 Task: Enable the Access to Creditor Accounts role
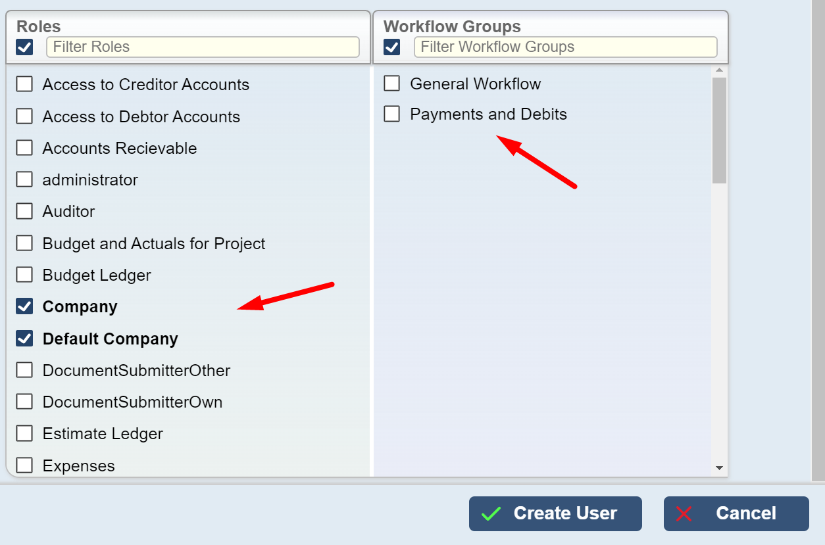(x=24, y=84)
